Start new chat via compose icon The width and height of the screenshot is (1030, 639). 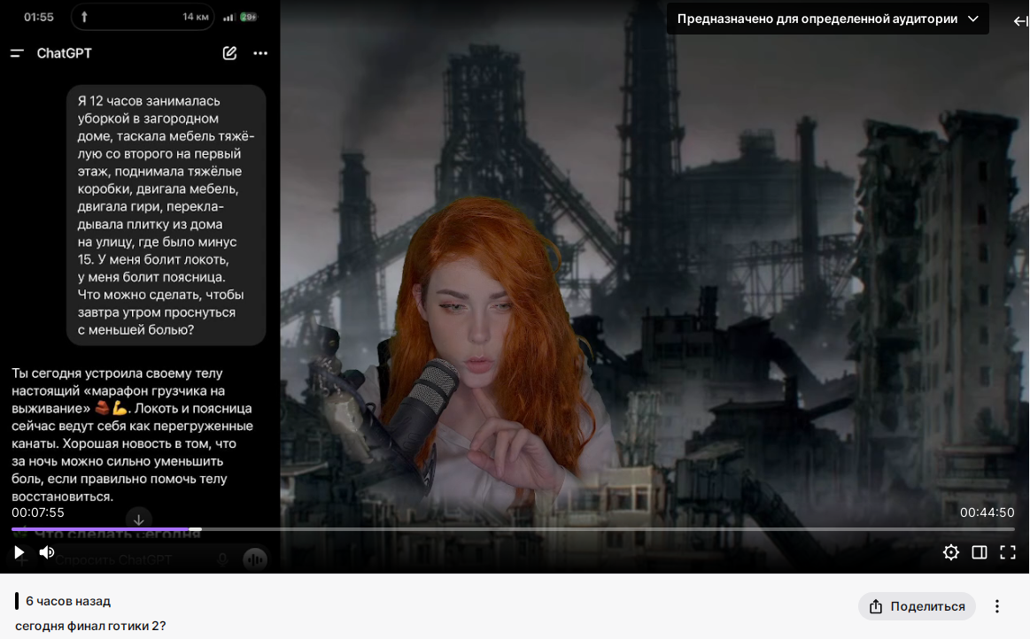229,53
